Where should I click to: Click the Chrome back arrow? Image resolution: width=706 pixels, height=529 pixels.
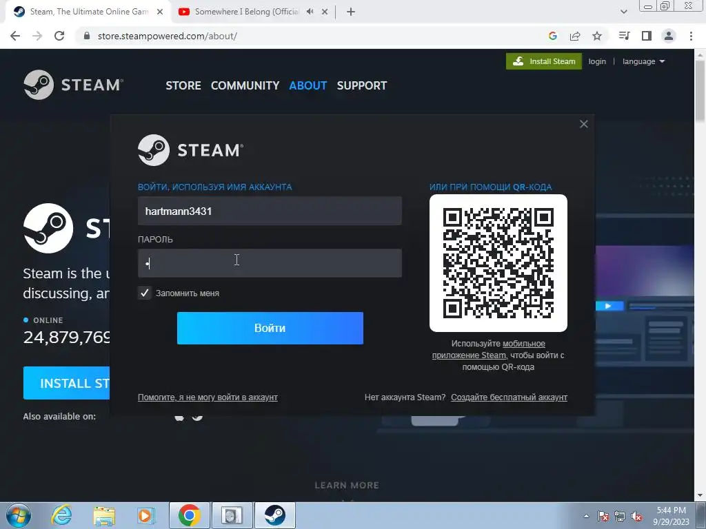(15, 36)
